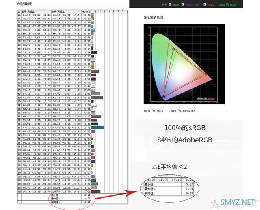Click the 显示器的色域 heading
Viewport: 260px width, 210px height.
coord(154,17)
